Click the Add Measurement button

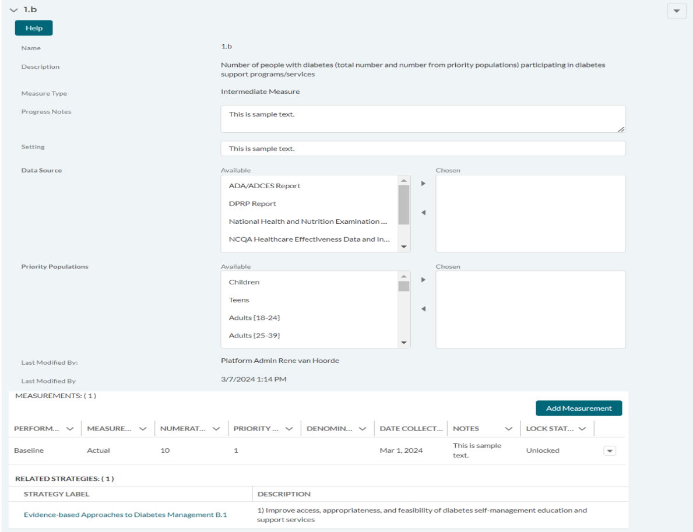(x=578, y=408)
